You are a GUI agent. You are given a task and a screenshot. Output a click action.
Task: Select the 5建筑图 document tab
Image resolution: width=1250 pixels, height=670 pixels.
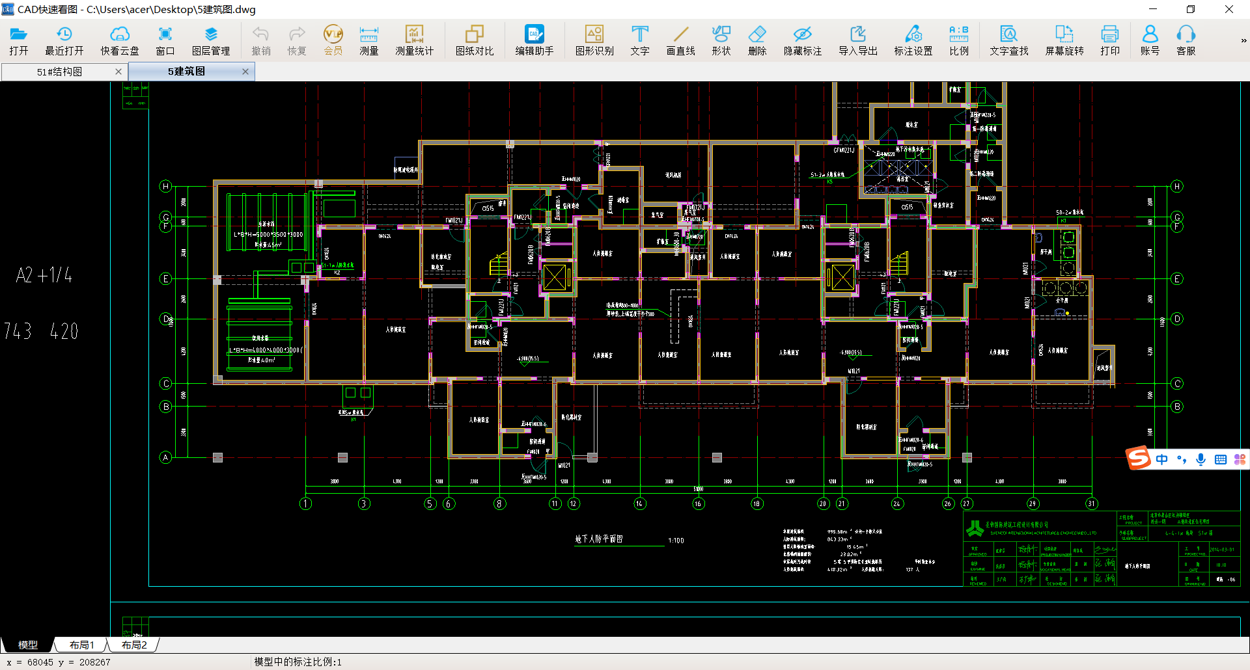click(x=186, y=72)
